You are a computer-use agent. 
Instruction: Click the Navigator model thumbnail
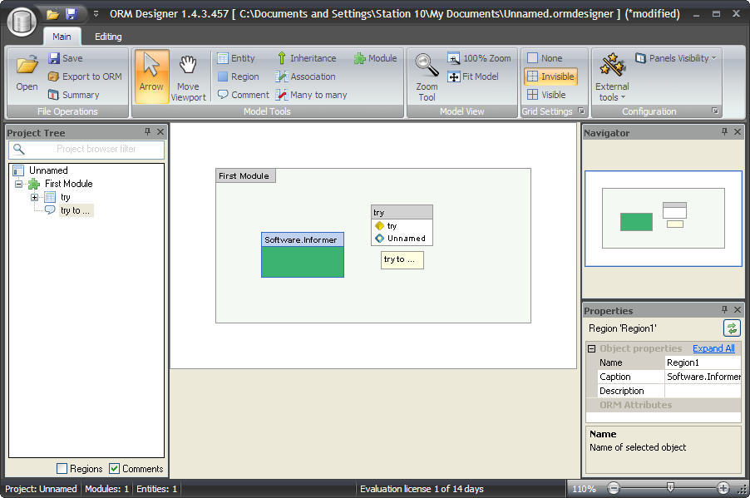(663, 218)
